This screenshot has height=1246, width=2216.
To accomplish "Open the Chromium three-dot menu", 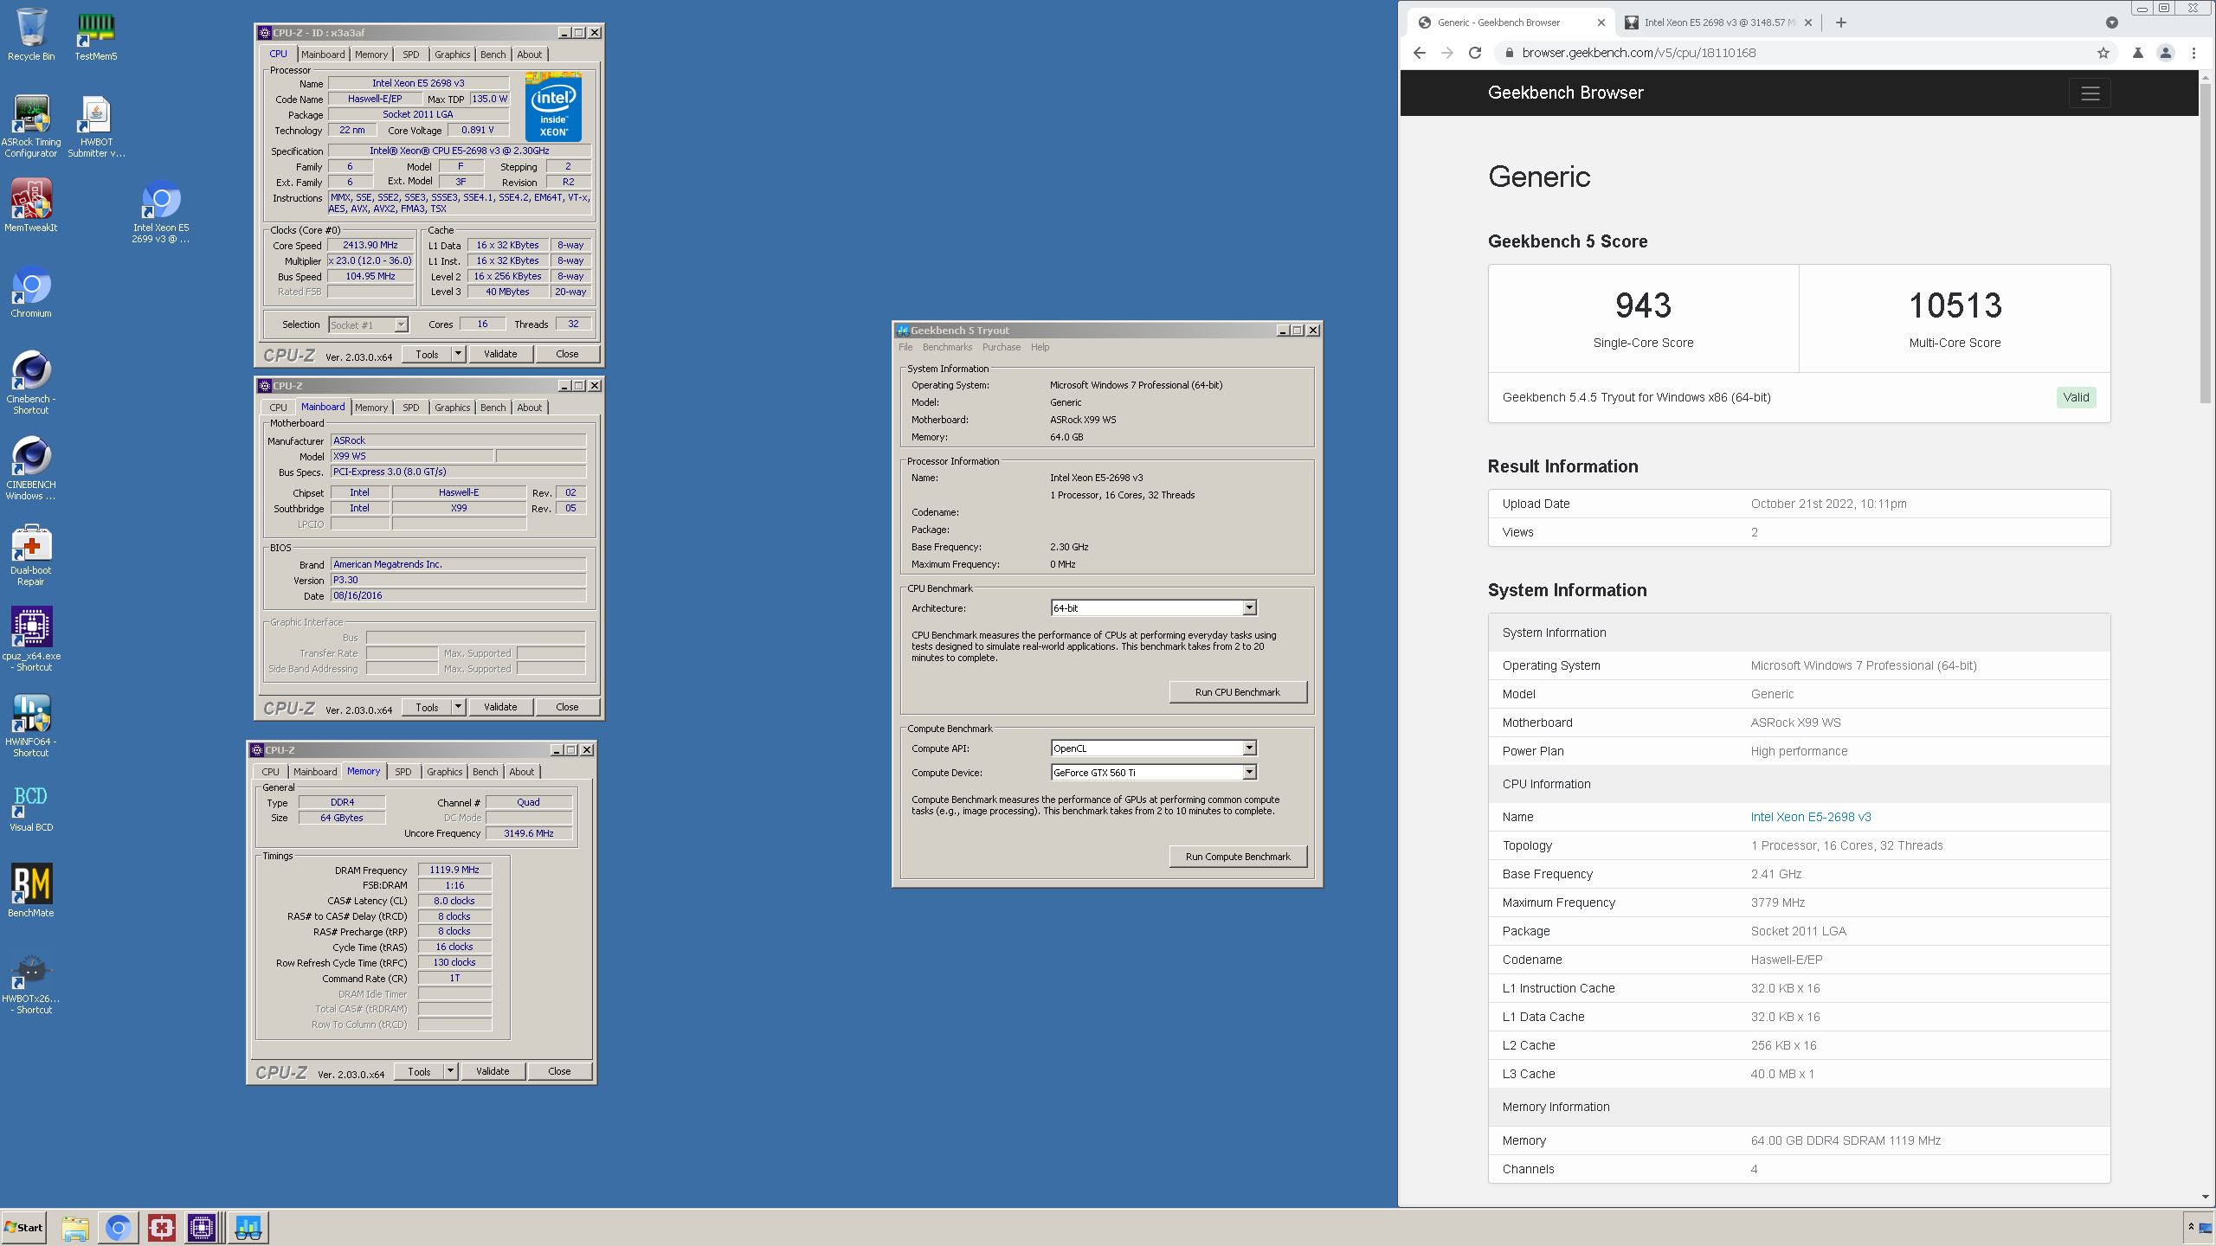I will pyautogui.click(x=2193, y=53).
